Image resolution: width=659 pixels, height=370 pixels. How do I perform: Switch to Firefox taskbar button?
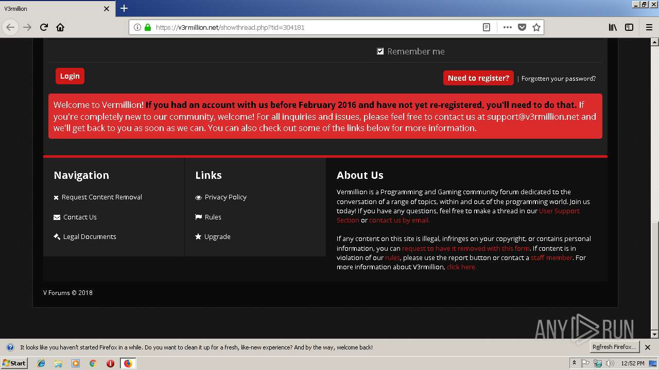[x=128, y=363]
